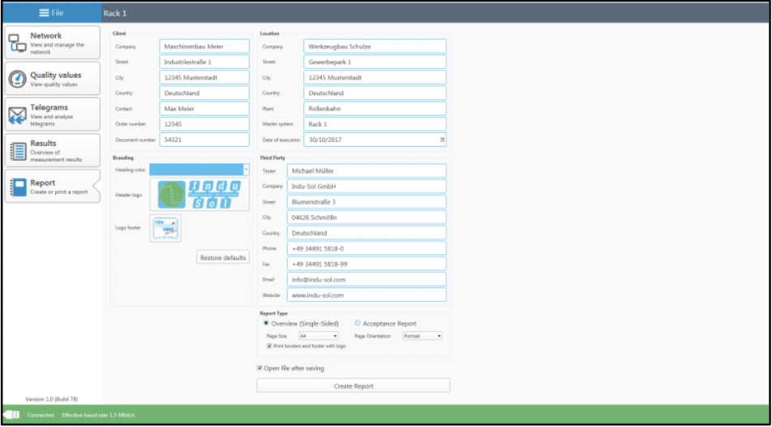Open the Telegrams envelope icon
Screen dimensions: 772x427
(17, 115)
